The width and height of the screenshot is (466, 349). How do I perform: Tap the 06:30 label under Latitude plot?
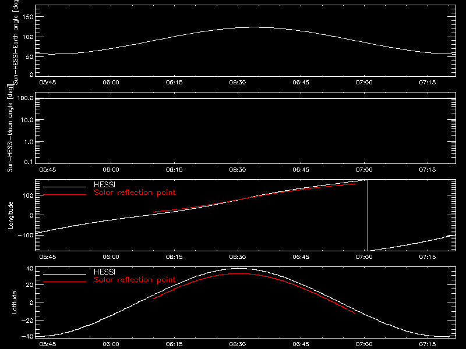pos(238,344)
